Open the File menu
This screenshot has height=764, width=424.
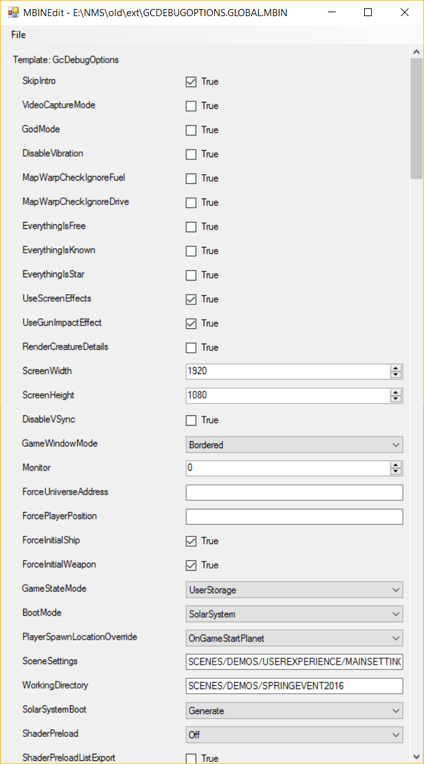(x=19, y=35)
